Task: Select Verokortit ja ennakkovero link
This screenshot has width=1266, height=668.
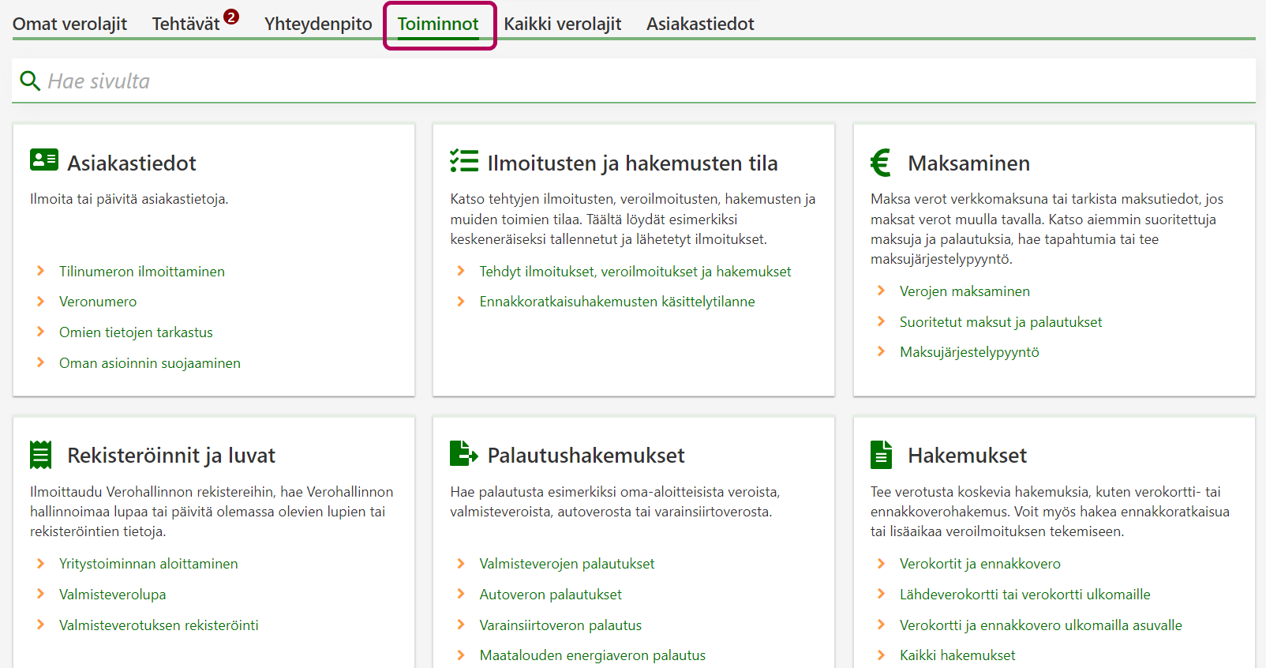Action: click(979, 564)
